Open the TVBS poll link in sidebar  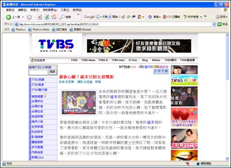(x=38, y=80)
